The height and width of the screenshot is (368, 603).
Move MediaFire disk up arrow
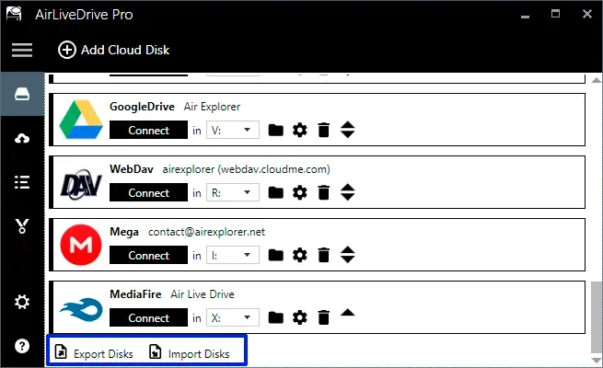pyautogui.click(x=348, y=312)
